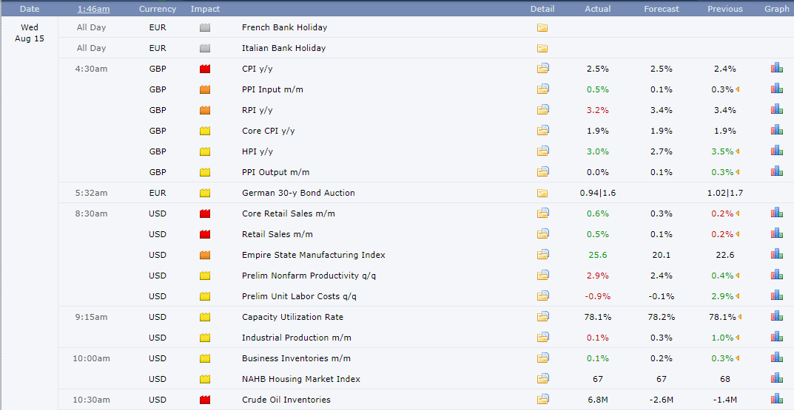Open detail for German 30-y Bond Auction
This screenshot has height=410, width=794.
(542, 194)
